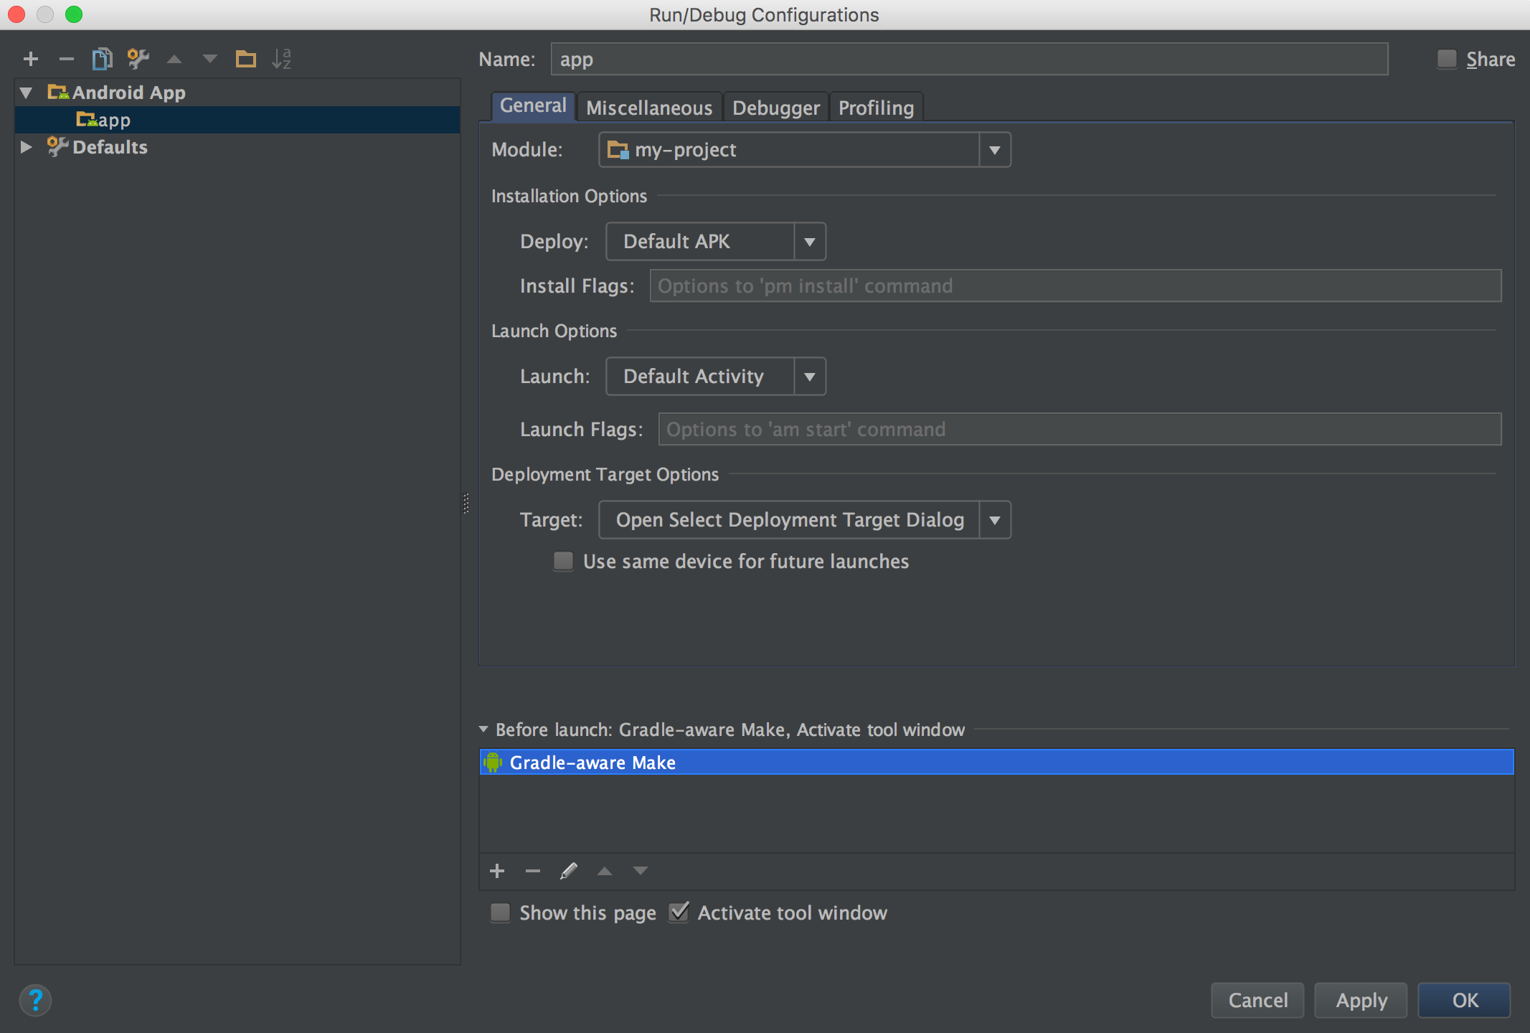Click the sort configurations icon
Viewport: 1530px width, 1033px height.
click(285, 60)
